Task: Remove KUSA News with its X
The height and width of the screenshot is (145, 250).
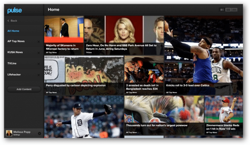Action: tap(38, 53)
